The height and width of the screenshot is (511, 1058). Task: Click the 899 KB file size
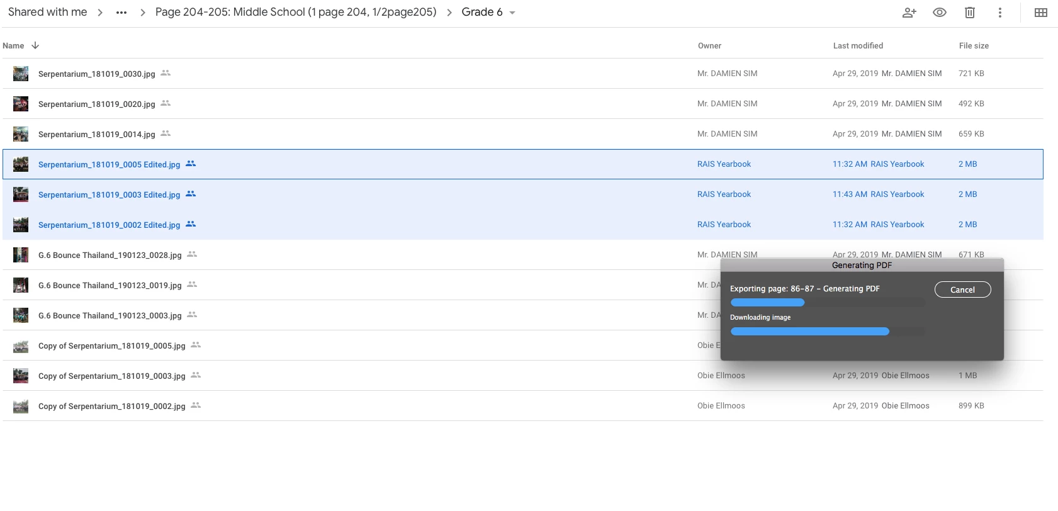[971, 406]
